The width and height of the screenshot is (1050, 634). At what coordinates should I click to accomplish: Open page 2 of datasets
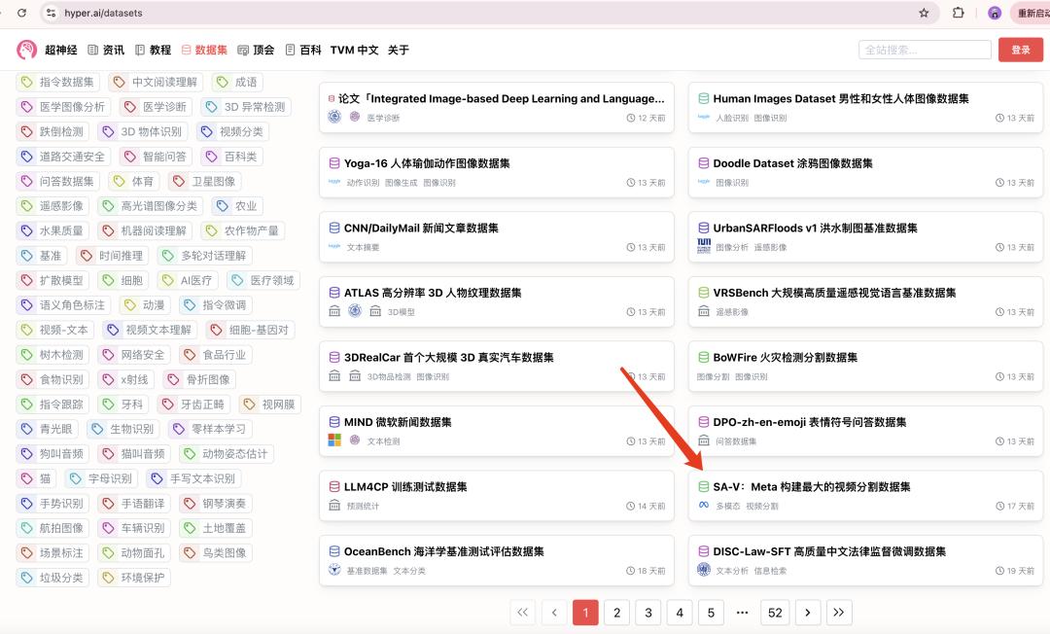(616, 612)
